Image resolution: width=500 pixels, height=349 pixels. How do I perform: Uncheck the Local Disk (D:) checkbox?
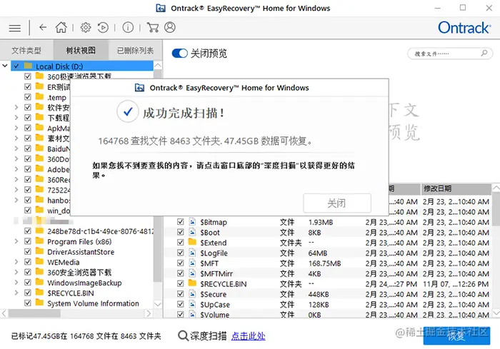tap(16, 66)
